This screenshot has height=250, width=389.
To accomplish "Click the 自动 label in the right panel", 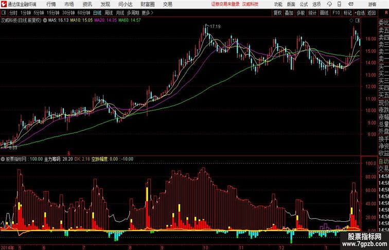I will tap(383, 162).
